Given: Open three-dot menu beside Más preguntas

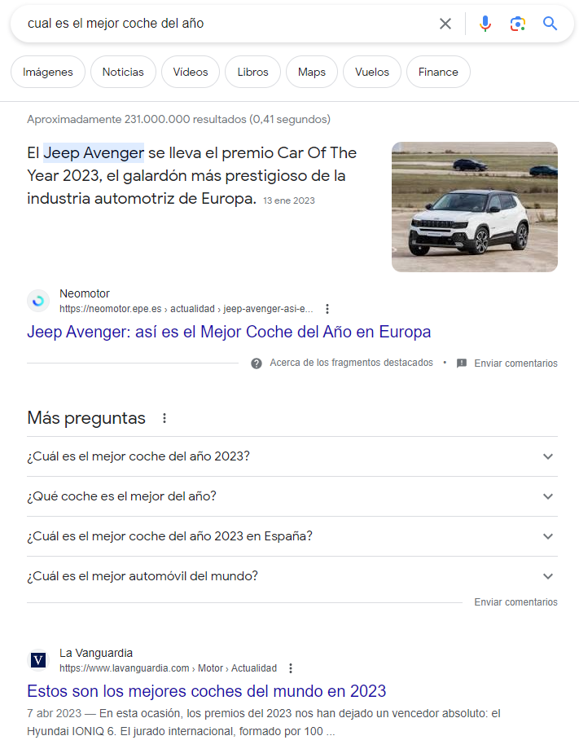Looking at the screenshot, I should (164, 418).
